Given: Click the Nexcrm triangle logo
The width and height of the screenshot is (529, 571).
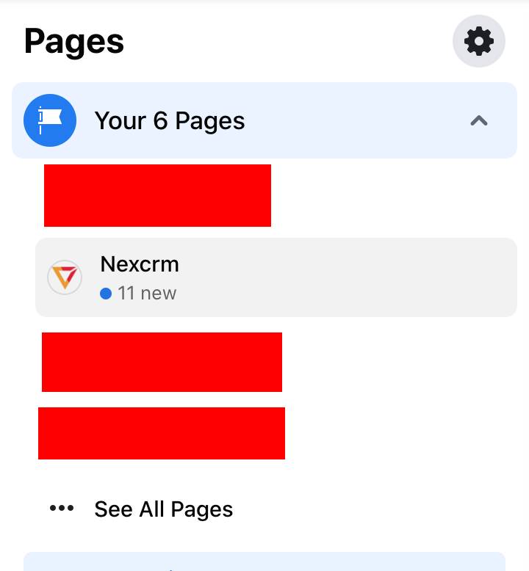Looking at the screenshot, I should coord(65,277).
